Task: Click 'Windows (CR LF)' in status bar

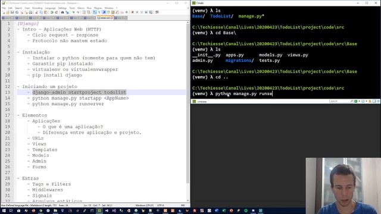Action: click(x=144, y=205)
